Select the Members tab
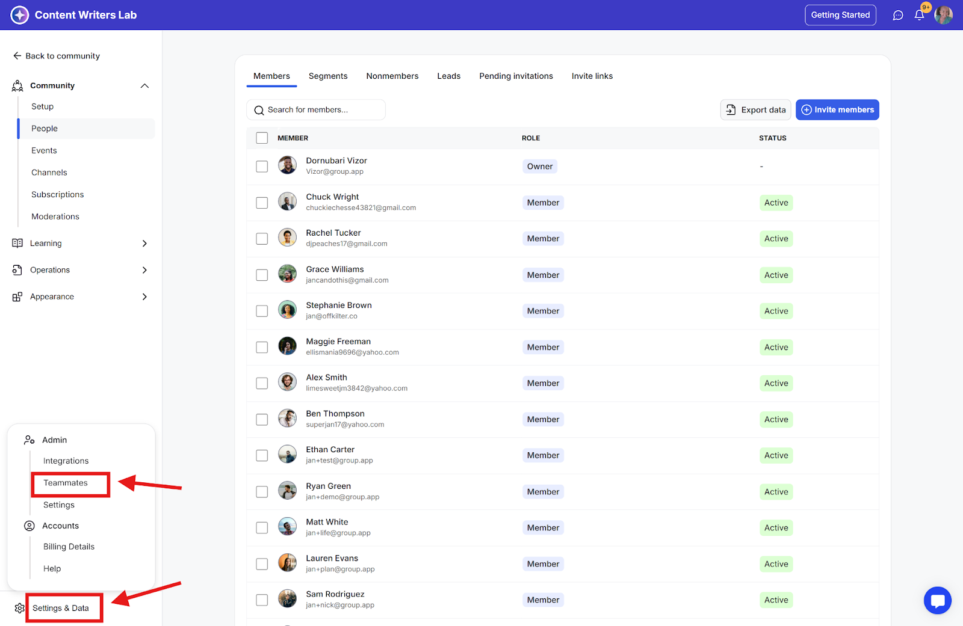 tap(271, 76)
